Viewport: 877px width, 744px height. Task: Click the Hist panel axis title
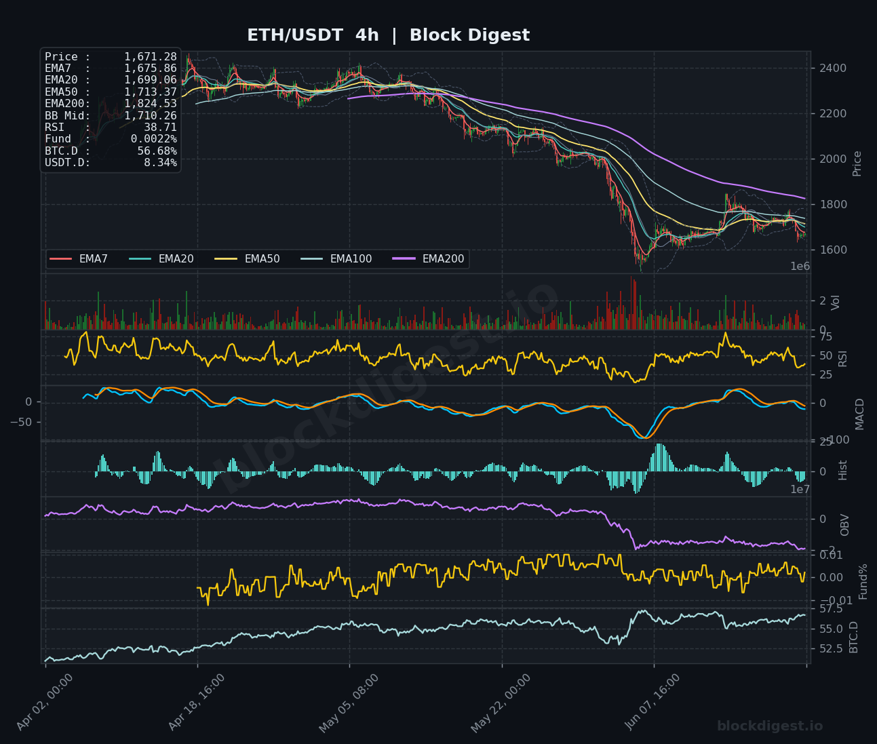click(843, 470)
